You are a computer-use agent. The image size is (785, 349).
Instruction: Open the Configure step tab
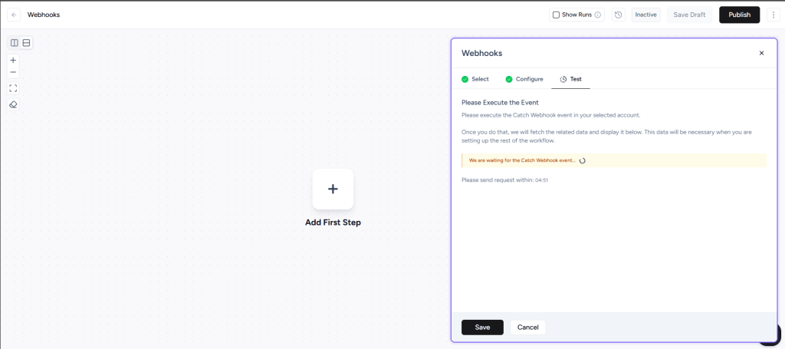[x=524, y=79]
